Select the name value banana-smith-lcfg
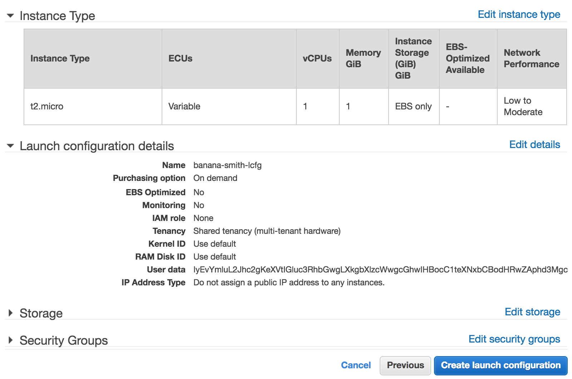This screenshot has width=572, height=379. (227, 165)
